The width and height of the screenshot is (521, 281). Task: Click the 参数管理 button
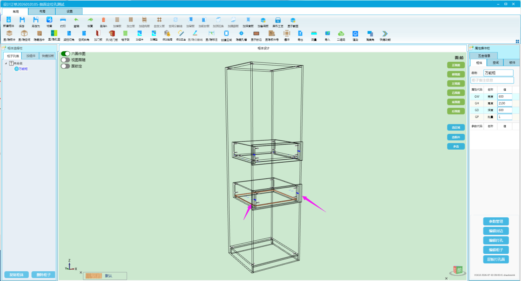[496, 221]
